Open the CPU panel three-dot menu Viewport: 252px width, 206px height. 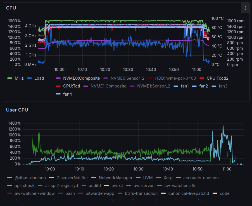(245, 8)
